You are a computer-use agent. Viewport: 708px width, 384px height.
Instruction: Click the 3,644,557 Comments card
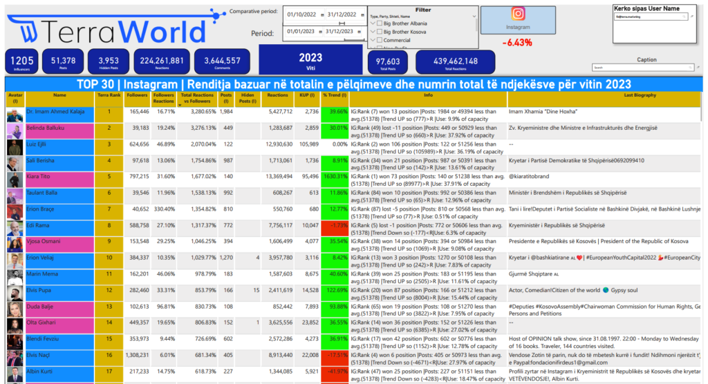222,61
